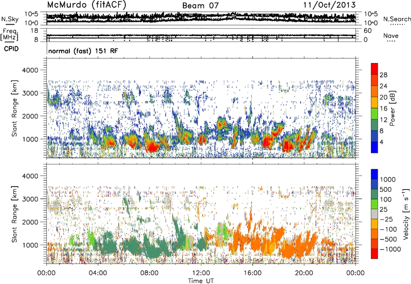Click Velocity colorbar segment between 25 and 100
This screenshot has height=284, width=411.
[375, 204]
